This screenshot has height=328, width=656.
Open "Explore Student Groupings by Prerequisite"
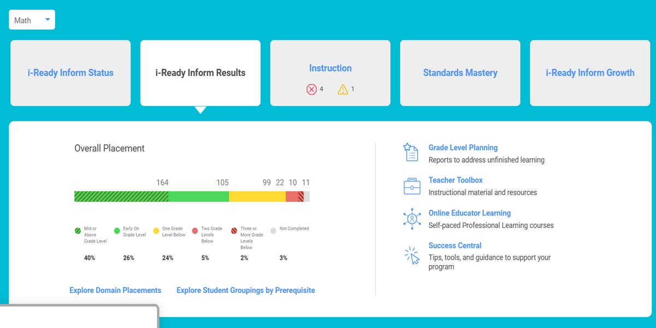(245, 290)
